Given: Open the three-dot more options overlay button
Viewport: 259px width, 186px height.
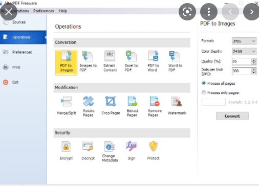Looking at the screenshot, I should click(x=209, y=12).
